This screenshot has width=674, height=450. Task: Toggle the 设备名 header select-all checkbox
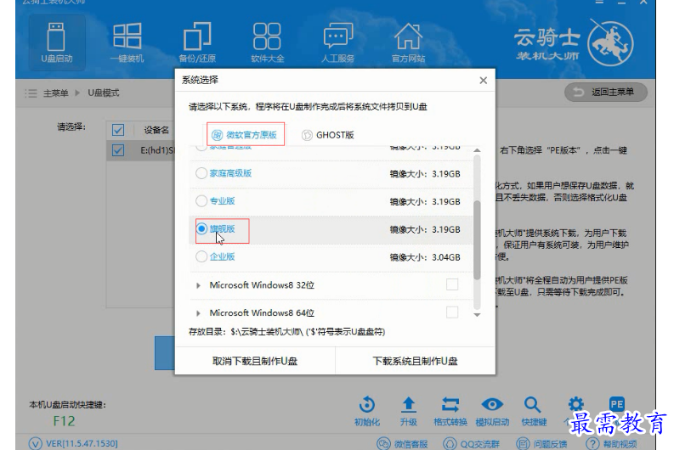click(118, 130)
